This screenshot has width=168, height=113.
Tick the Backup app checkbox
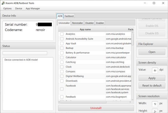pos(62,48)
